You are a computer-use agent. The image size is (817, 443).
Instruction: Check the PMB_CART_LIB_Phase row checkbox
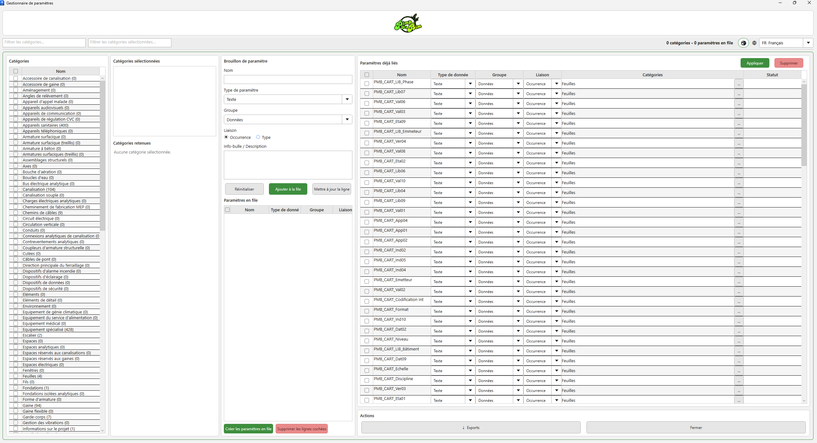coord(367,84)
